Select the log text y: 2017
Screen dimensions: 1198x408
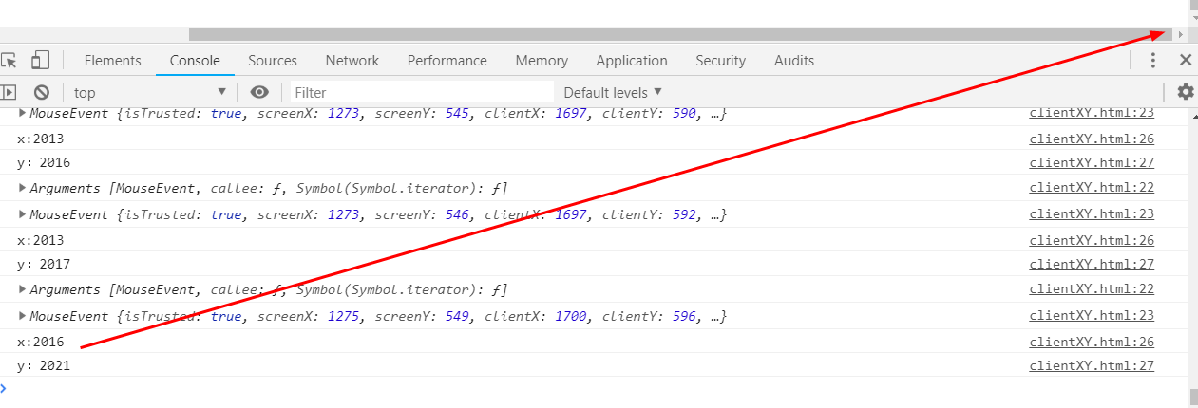(x=44, y=264)
